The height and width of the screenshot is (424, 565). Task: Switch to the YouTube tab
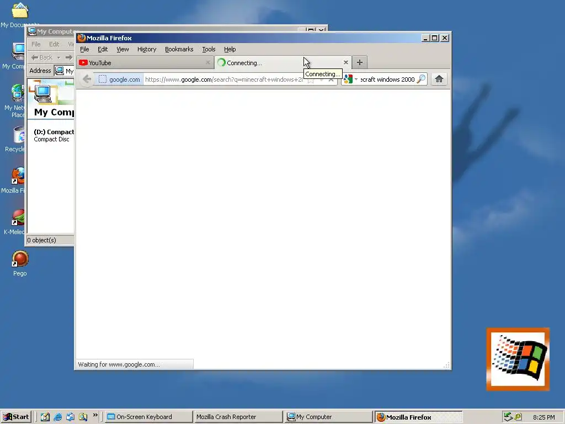click(x=145, y=63)
